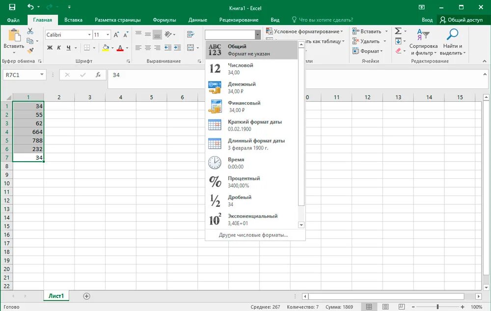
Task: Open the Файл menu tab
Action: (x=13, y=20)
